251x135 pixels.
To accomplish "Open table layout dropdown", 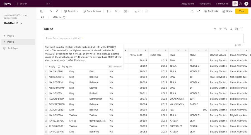I will (137, 11).
